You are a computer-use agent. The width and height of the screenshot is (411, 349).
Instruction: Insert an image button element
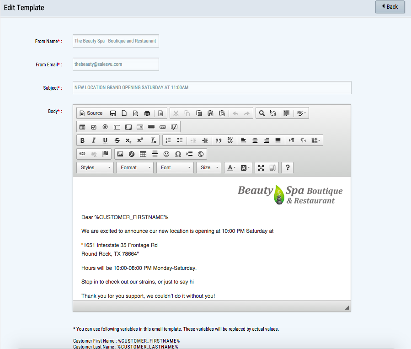163,127
